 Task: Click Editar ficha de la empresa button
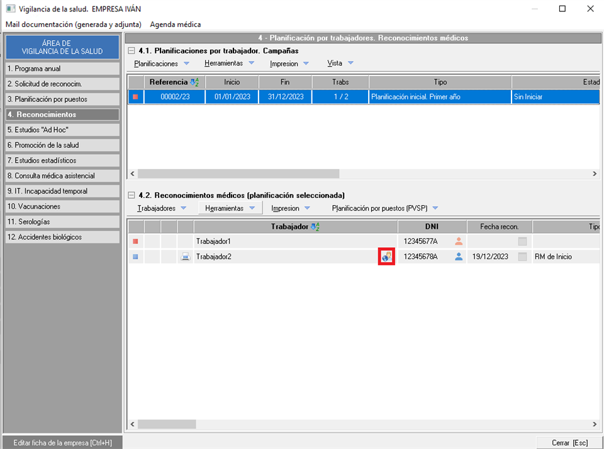point(62,443)
